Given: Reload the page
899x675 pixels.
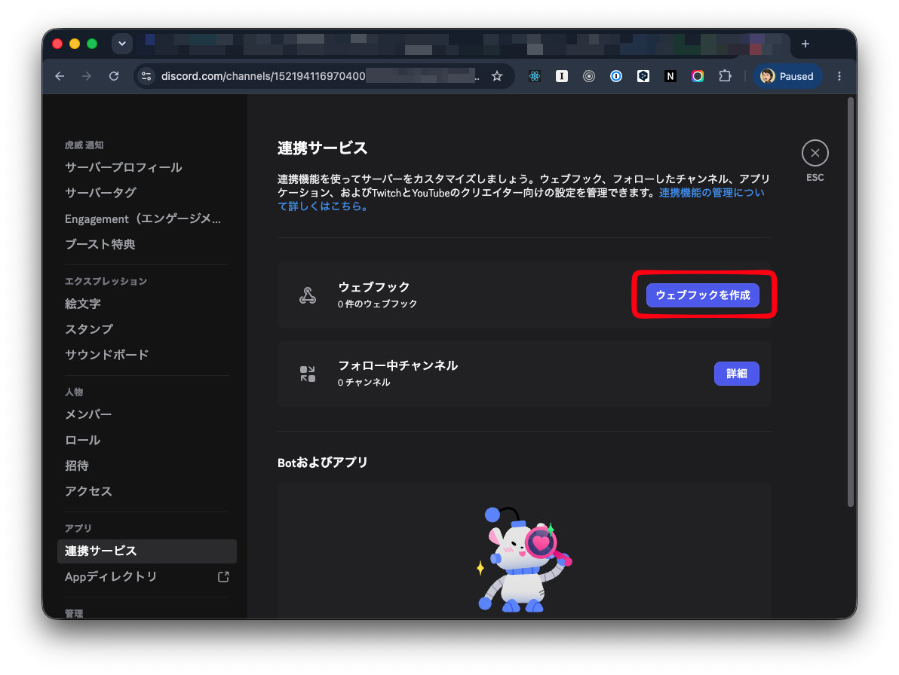Looking at the screenshot, I should pos(114,76).
